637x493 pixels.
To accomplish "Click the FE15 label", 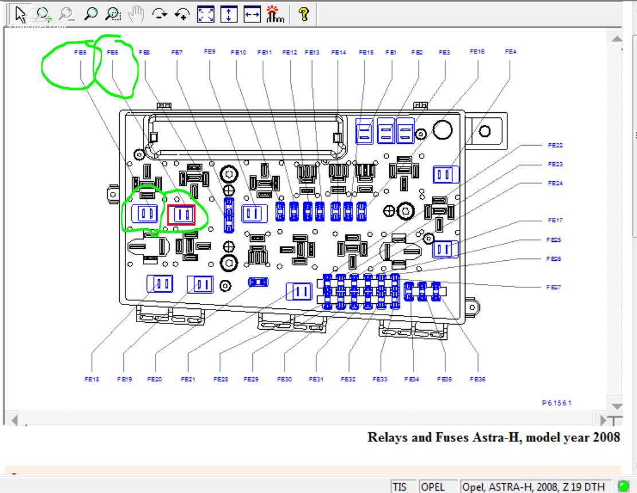I will (366, 52).
